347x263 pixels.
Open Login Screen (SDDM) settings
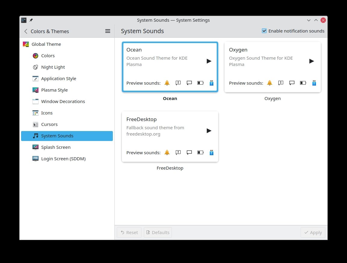(x=63, y=159)
